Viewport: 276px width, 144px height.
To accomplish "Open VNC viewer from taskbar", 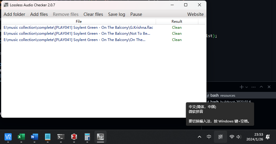I will (x=8, y=137).
